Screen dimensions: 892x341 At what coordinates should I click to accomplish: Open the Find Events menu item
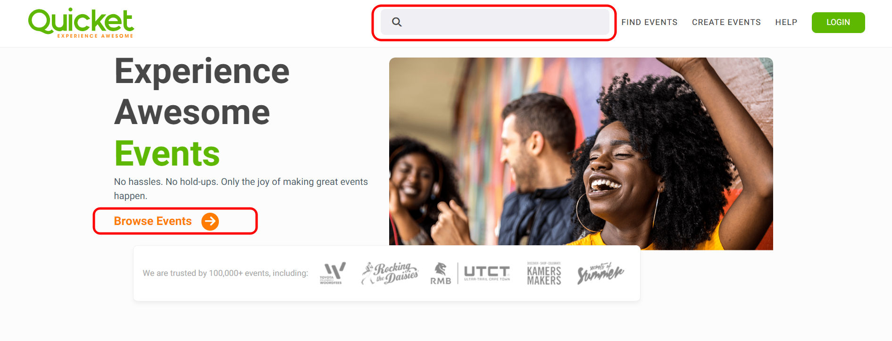pos(649,22)
